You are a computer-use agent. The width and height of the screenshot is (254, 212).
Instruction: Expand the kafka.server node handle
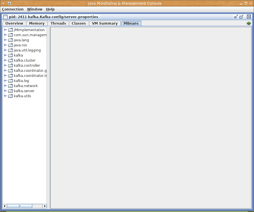click(x=5, y=91)
